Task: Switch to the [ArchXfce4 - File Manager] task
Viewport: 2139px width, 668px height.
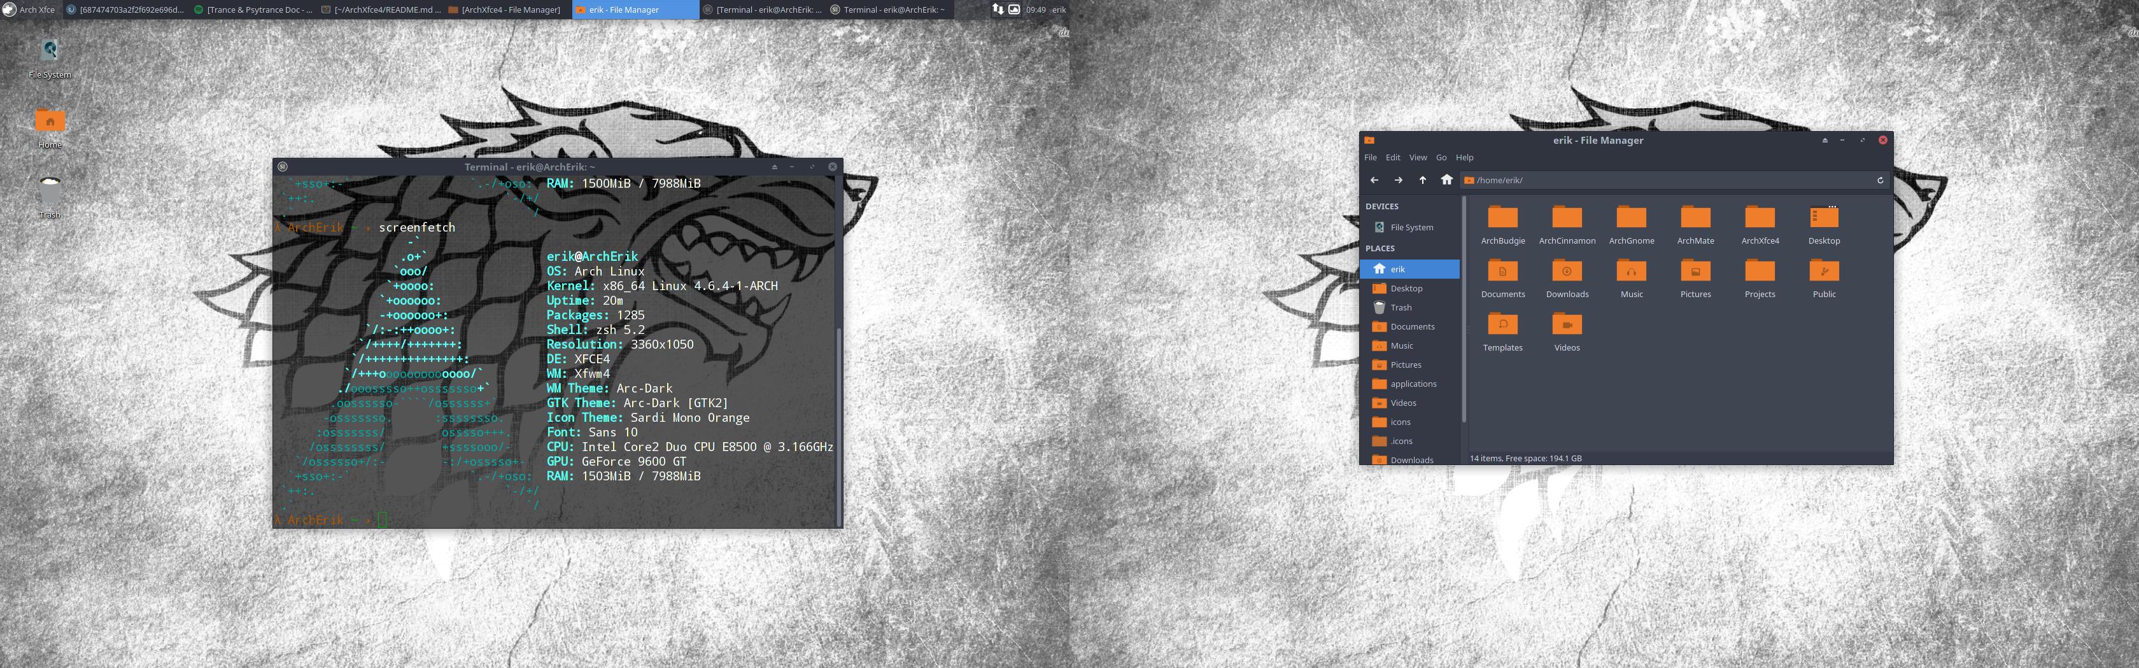Action: click(507, 10)
